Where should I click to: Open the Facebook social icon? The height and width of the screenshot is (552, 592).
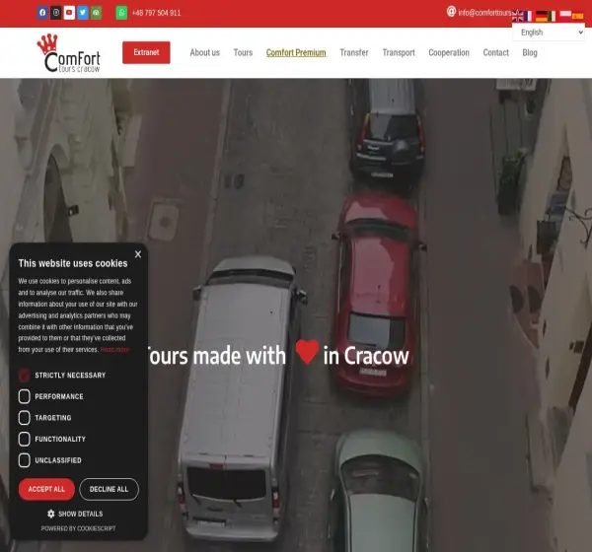click(x=42, y=13)
